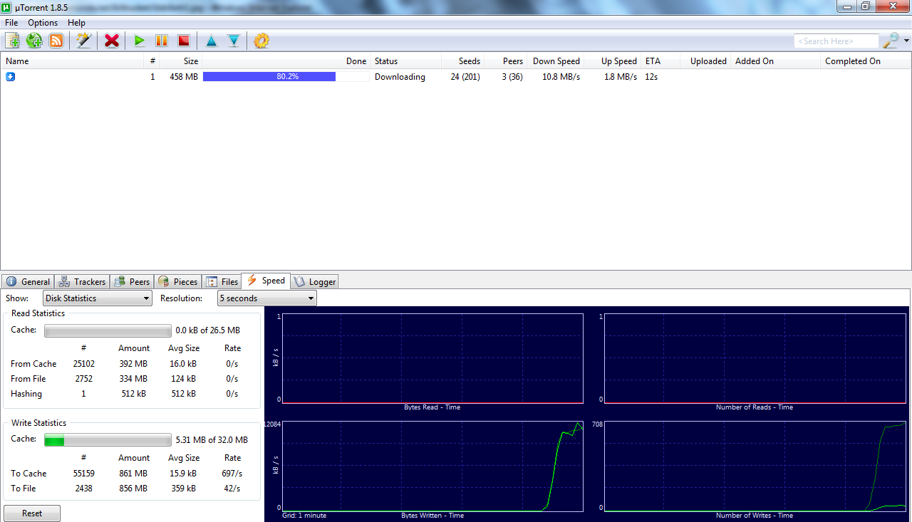The image size is (912, 522).
Task: Click the Add Torrent toolbar icon
Action: [12, 41]
